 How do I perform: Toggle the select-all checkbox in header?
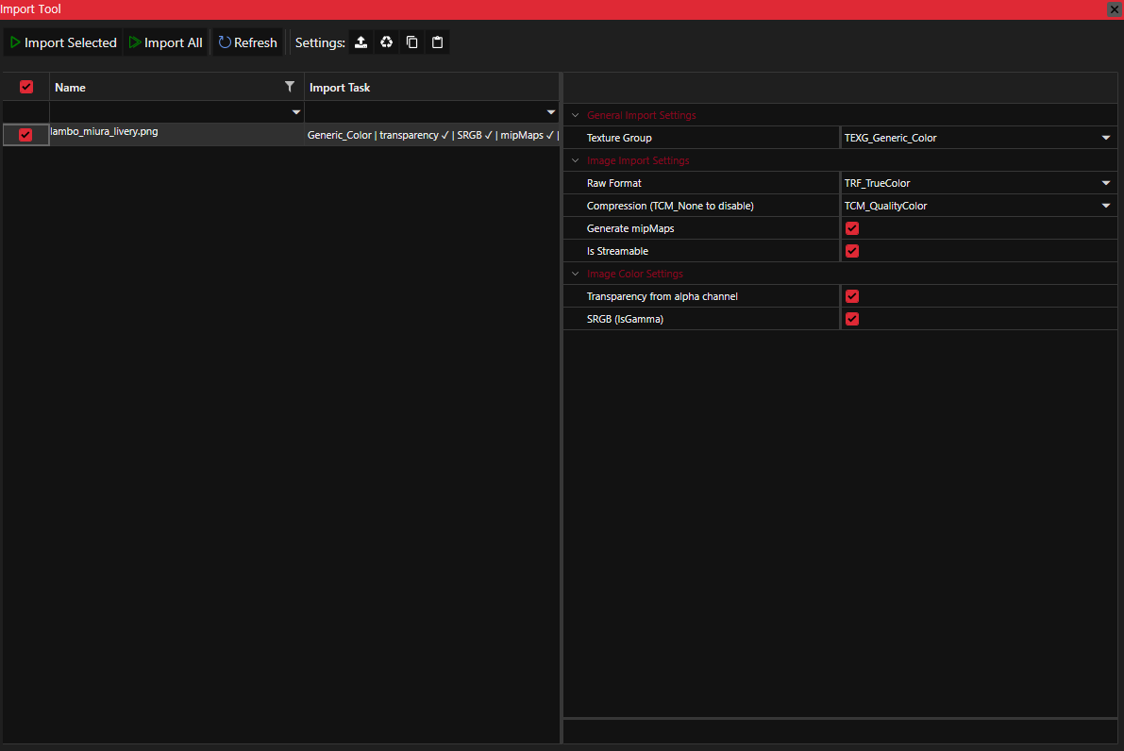26,87
